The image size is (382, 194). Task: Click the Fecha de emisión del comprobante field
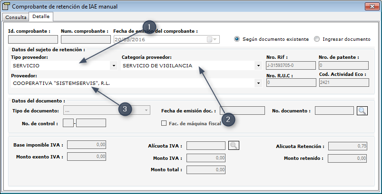167,39
